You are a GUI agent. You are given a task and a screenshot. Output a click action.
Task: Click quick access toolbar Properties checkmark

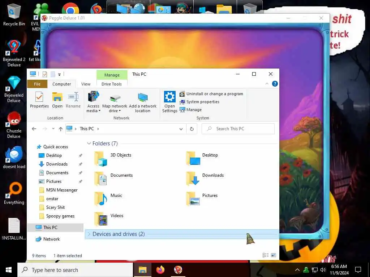click(x=44, y=74)
